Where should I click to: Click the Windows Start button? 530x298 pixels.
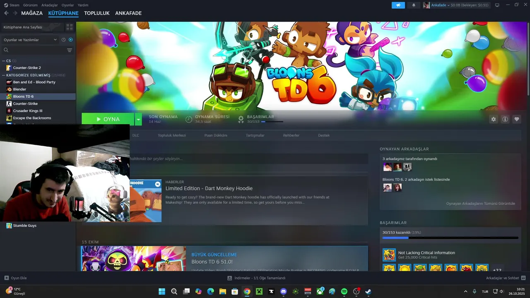(x=162, y=291)
